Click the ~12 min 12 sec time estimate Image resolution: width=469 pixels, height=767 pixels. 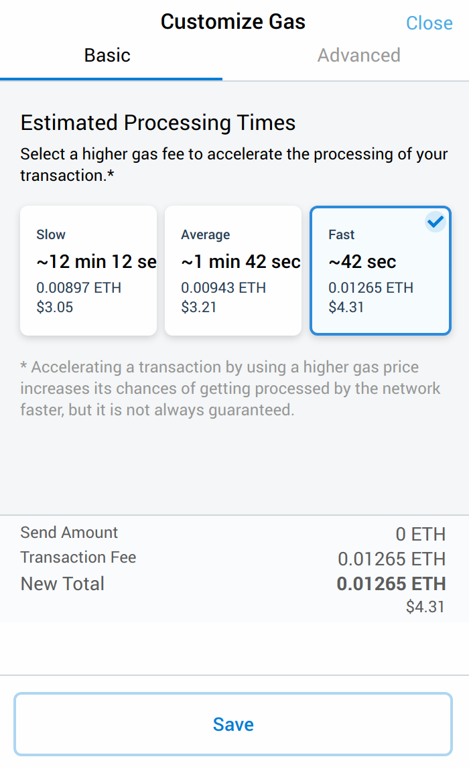point(96,262)
